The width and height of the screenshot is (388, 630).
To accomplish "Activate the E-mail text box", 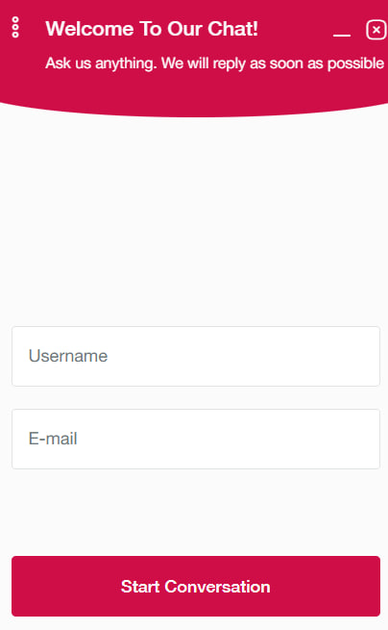I will (x=196, y=440).
